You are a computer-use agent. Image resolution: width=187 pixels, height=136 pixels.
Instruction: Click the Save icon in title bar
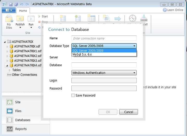click(x=11, y=4)
